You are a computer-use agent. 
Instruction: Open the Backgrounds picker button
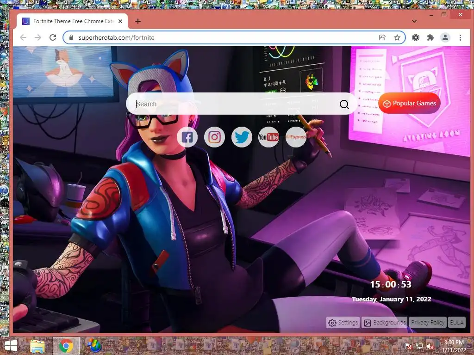click(x=385, y=322)
